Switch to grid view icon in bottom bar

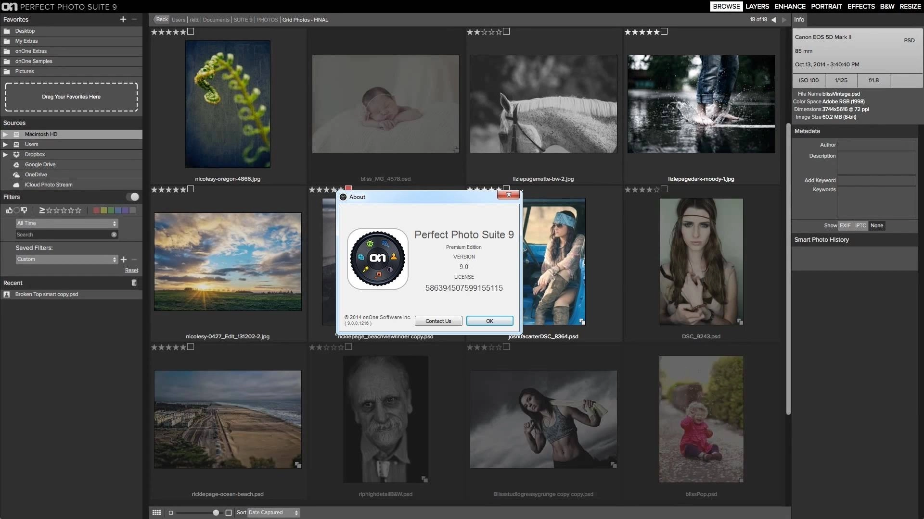click(156, 512)
